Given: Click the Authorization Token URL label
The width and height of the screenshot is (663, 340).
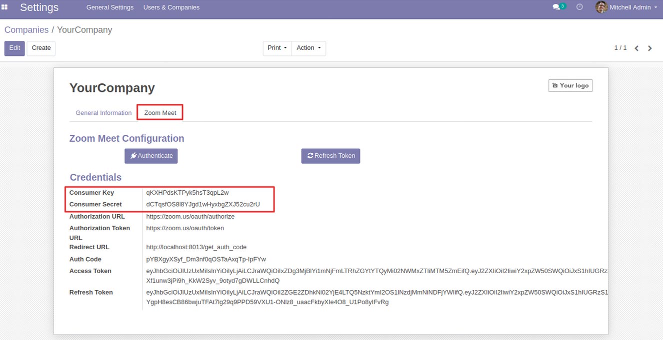Looking at the screenshot, I should click(x=99, y=233).
